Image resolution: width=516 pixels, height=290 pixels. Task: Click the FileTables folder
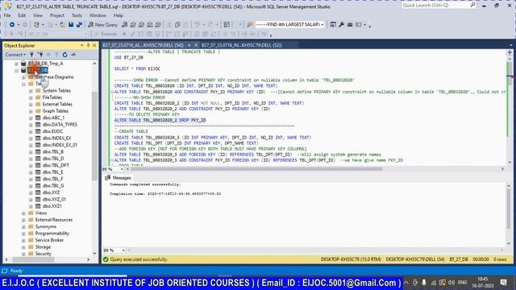[x=52, y=97]
